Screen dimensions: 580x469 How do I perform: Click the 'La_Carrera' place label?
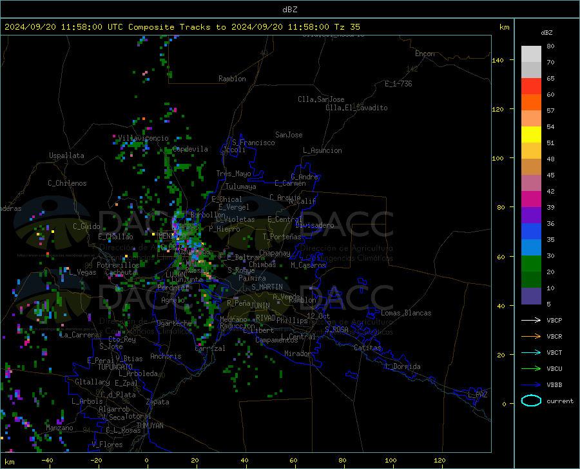coord(79,335)
